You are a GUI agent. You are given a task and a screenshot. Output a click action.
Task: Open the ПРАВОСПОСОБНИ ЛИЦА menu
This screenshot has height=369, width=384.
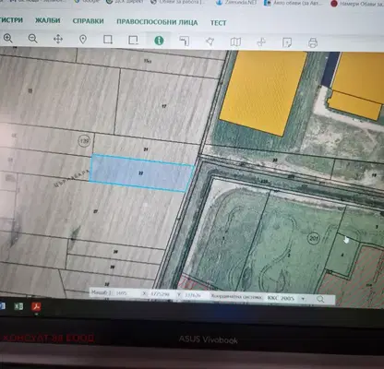pyautogui.click(x=157, y=22)
